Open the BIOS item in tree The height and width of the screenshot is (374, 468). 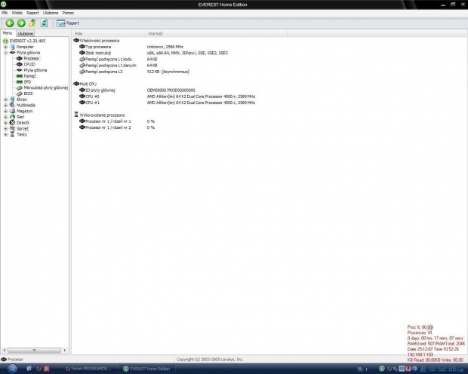(25, 93)
